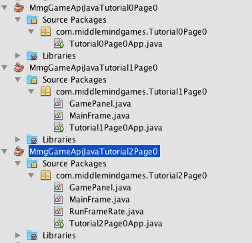Expand Libraries under MmgGameApiJavaTutorial0Page0
This screenshot has height=243, width=252.
(18, 55)
